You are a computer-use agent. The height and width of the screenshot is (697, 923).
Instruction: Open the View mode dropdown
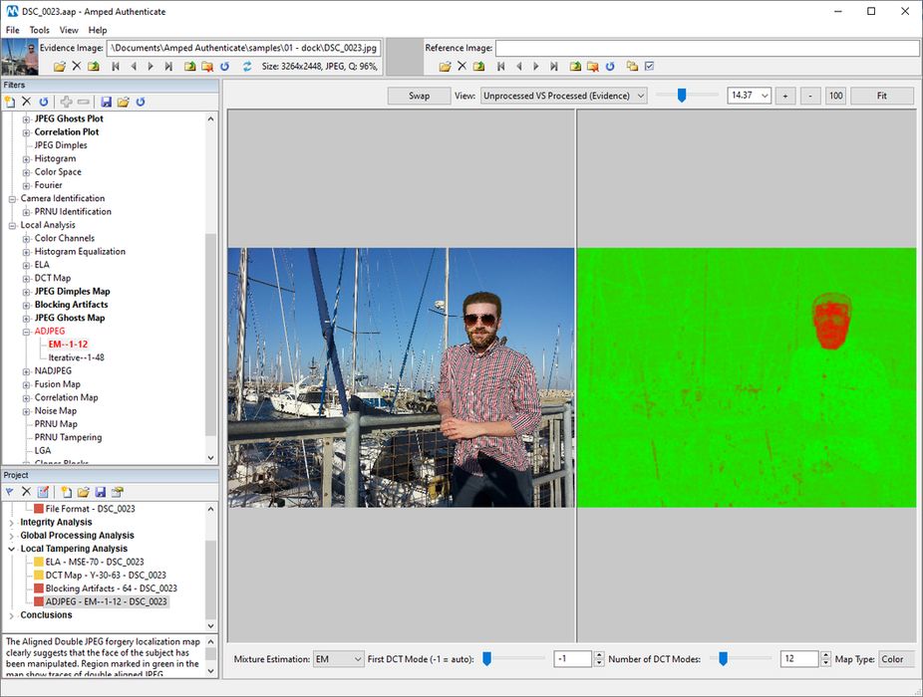(x=563, y=96)
